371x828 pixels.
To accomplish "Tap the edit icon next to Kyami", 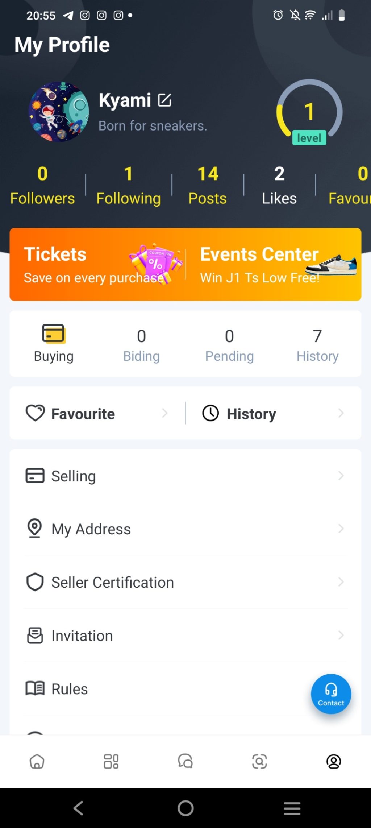I will point(164,100).
